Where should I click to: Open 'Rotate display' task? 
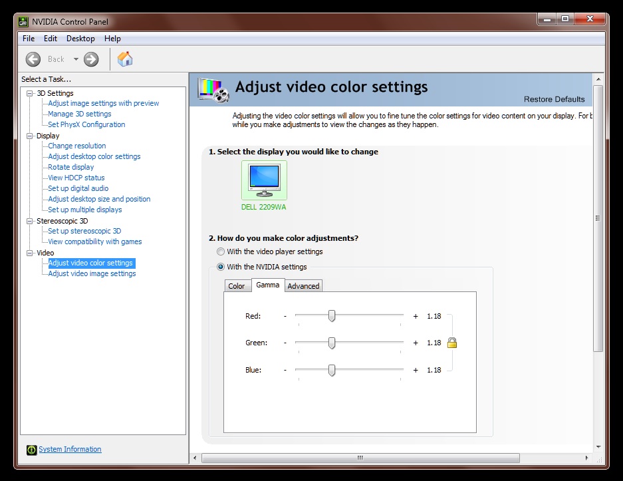click(x=70, y=167)
